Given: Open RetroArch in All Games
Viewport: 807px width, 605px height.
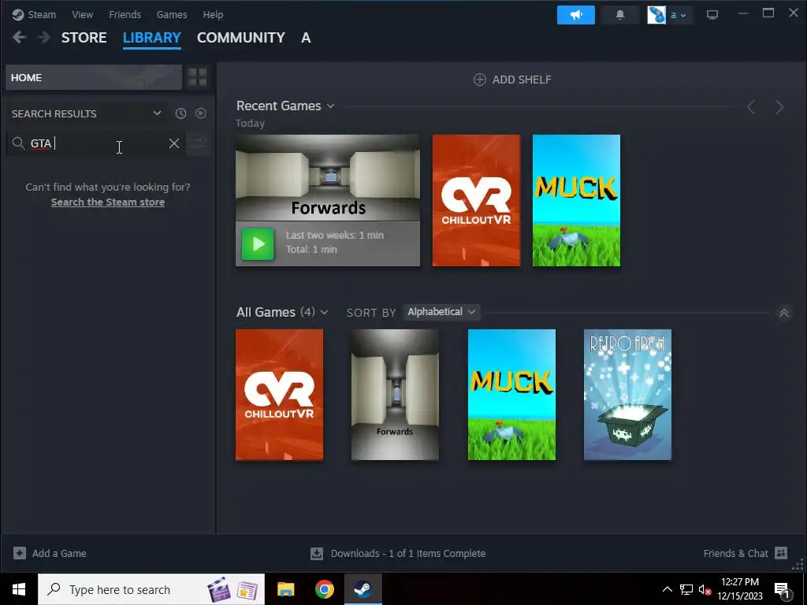Looking at the screenshot, I should point(627,395).
